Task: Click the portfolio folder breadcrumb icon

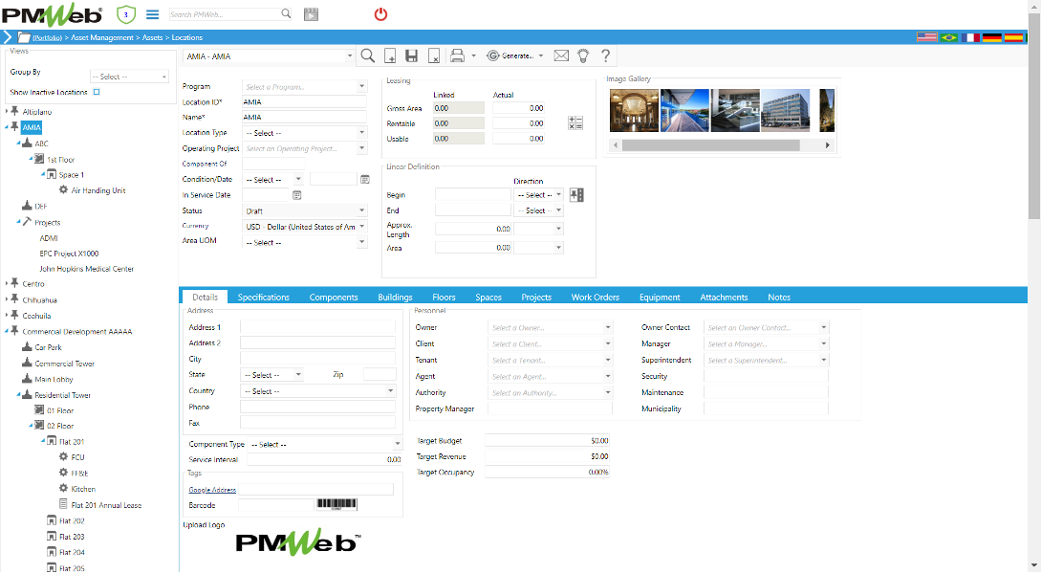Action: pos(24,37)
